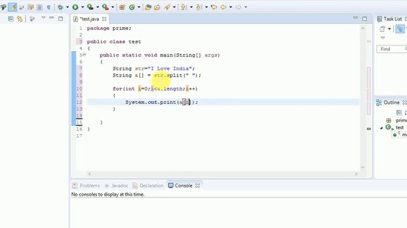407x228 pixels.
Task: Select the Outline tab
Action: pyautogui.click(x=388, y=103)
